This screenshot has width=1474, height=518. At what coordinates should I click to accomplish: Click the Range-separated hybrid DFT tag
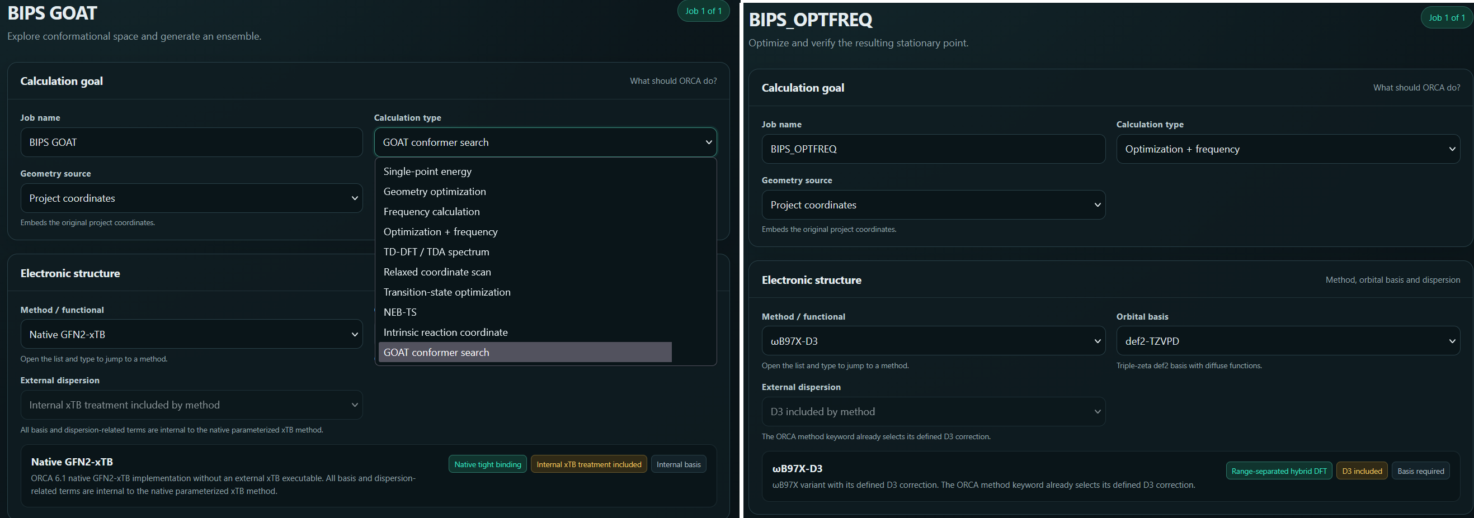tap(1279, 471)
